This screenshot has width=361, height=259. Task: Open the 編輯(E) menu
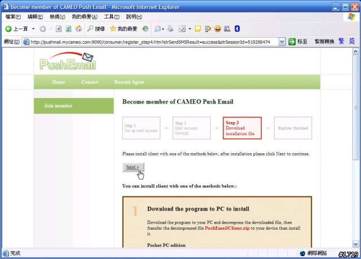click(35, 17)
